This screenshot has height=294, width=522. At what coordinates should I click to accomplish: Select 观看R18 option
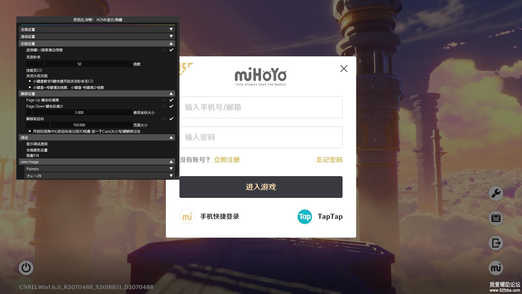click(x=32, y=155)
